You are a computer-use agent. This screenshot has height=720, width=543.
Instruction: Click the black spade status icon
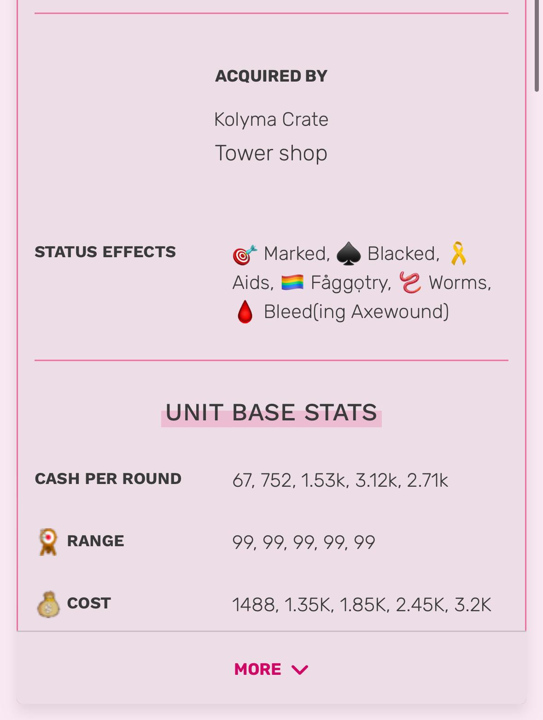pyautogui.click(x=349, y=254)
